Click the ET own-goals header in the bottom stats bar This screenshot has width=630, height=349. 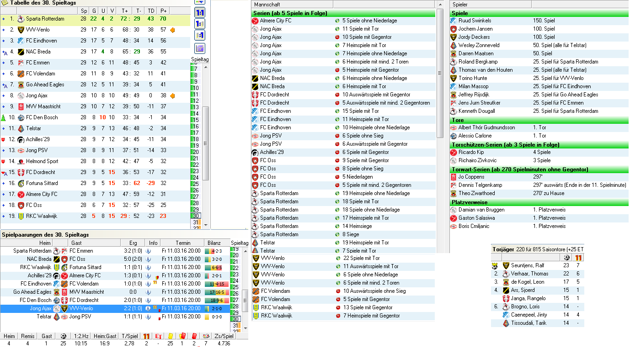coord(158,336)
